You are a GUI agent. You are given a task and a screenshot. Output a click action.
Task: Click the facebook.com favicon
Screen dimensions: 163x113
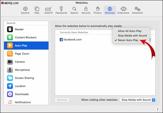coord(61,40)
